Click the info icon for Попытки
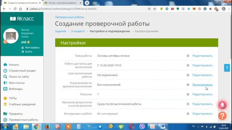The height and width of the screenshot is (130, 232). coord(188,94)
